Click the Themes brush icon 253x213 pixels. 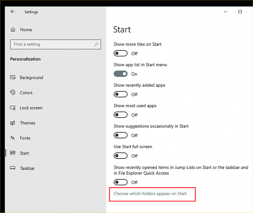[x=13, y=123]
